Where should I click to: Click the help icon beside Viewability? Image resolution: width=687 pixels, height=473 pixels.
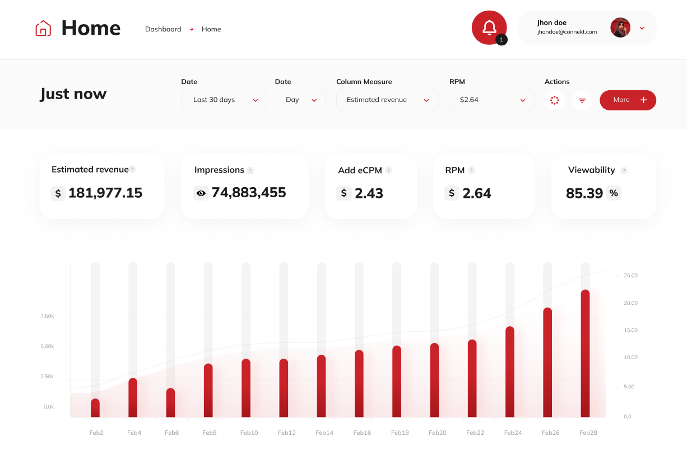[624, 170]
